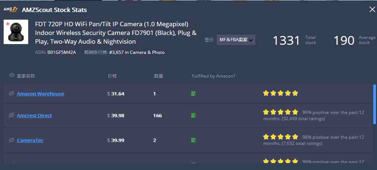This screenshot has width=377, height=170.
Task: Sort by price column header
Action: pyautogui.click(x=112, y=76)
